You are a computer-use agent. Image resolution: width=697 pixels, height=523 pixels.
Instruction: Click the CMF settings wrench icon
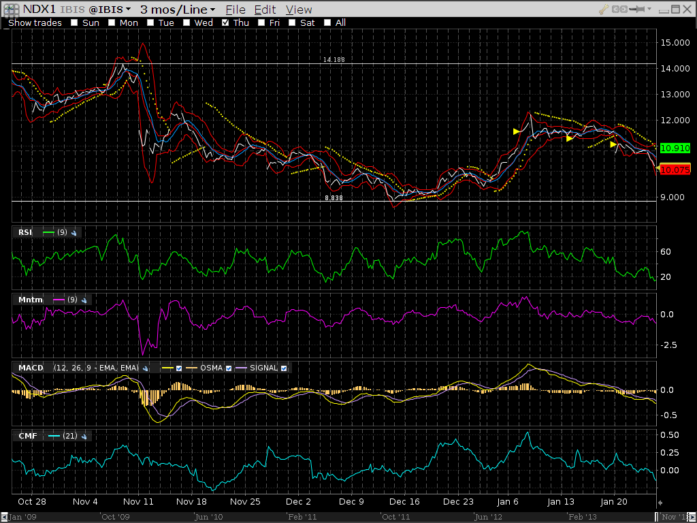(x=84, y=437)
